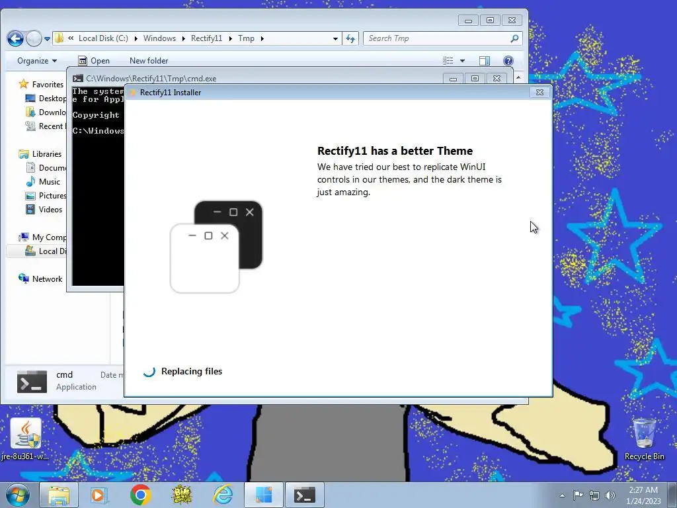The width and height of the screenshot is (677, 508).
Task: Select the Tmp breadcrumb segment
Action: click(246, 38)
